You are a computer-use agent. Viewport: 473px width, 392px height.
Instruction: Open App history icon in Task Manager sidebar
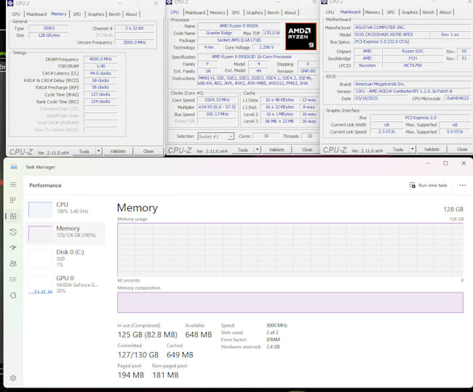tap(13, 232)
